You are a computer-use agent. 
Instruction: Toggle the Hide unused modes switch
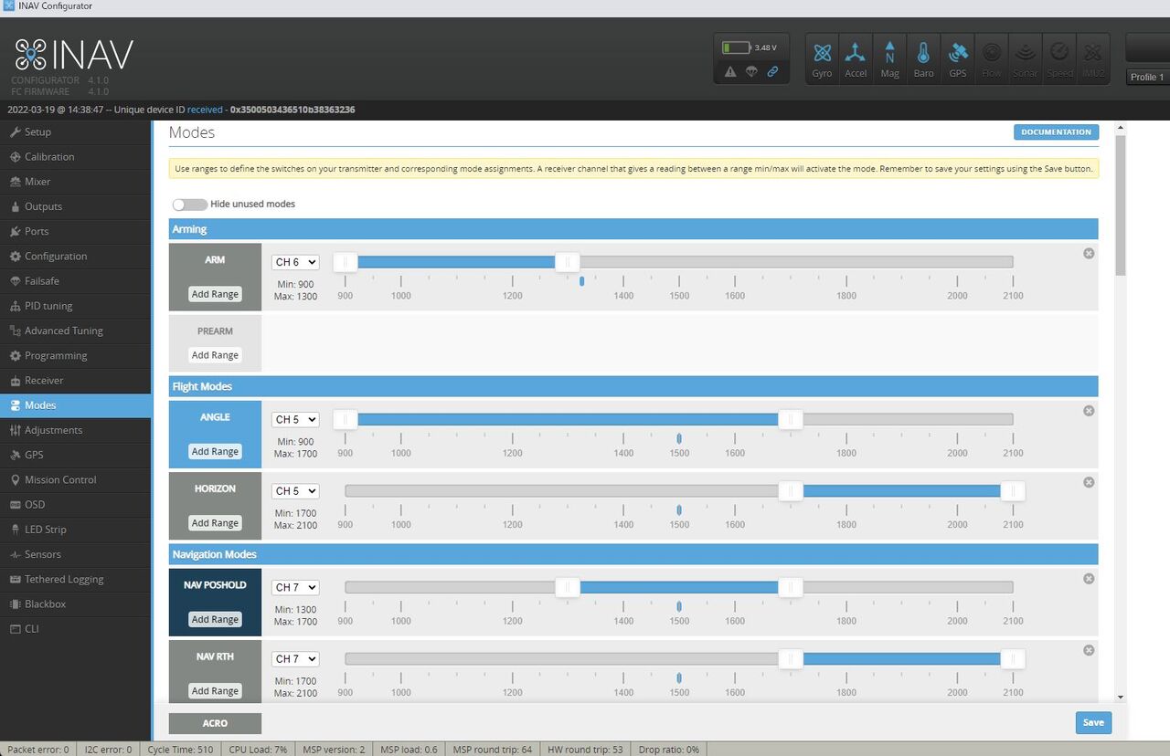tap(189, 205)
